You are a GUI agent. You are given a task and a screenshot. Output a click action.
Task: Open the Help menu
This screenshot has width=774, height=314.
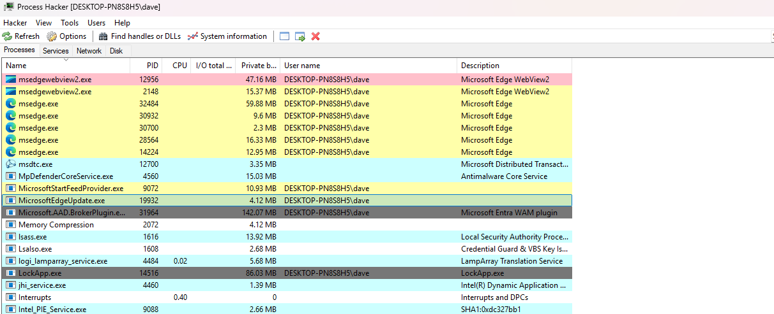pyautogui.click(x=122, y=23)
